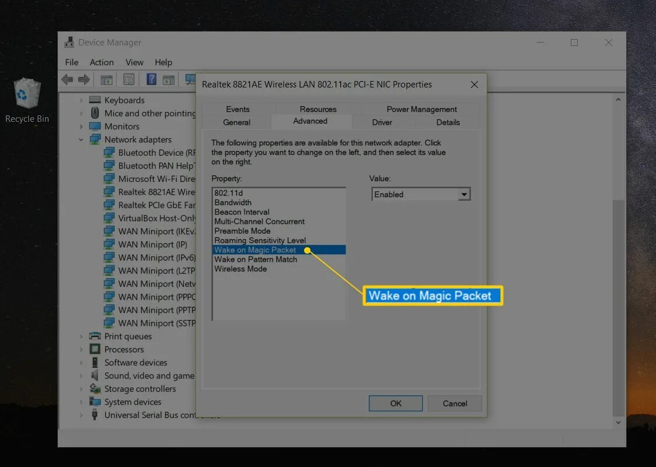Select the Roaming Sensitivity Level property
This screenshot has width=656, height=467.
point(279,240)
